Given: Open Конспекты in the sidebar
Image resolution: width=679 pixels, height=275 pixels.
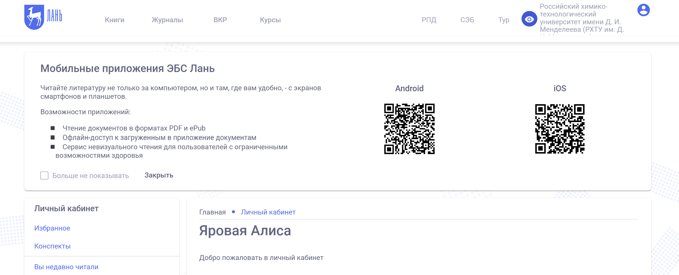Looking at the screenshot, I should (x=52, y=246).
